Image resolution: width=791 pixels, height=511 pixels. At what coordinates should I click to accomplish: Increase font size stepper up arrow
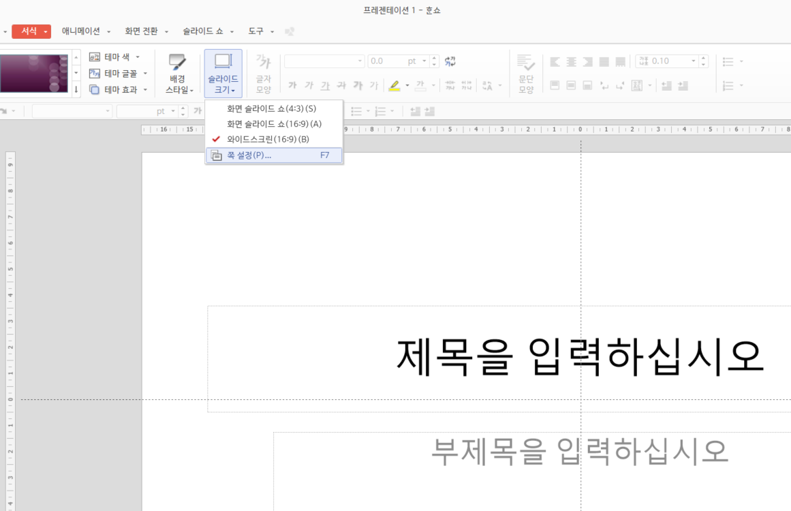click(434, 58)
